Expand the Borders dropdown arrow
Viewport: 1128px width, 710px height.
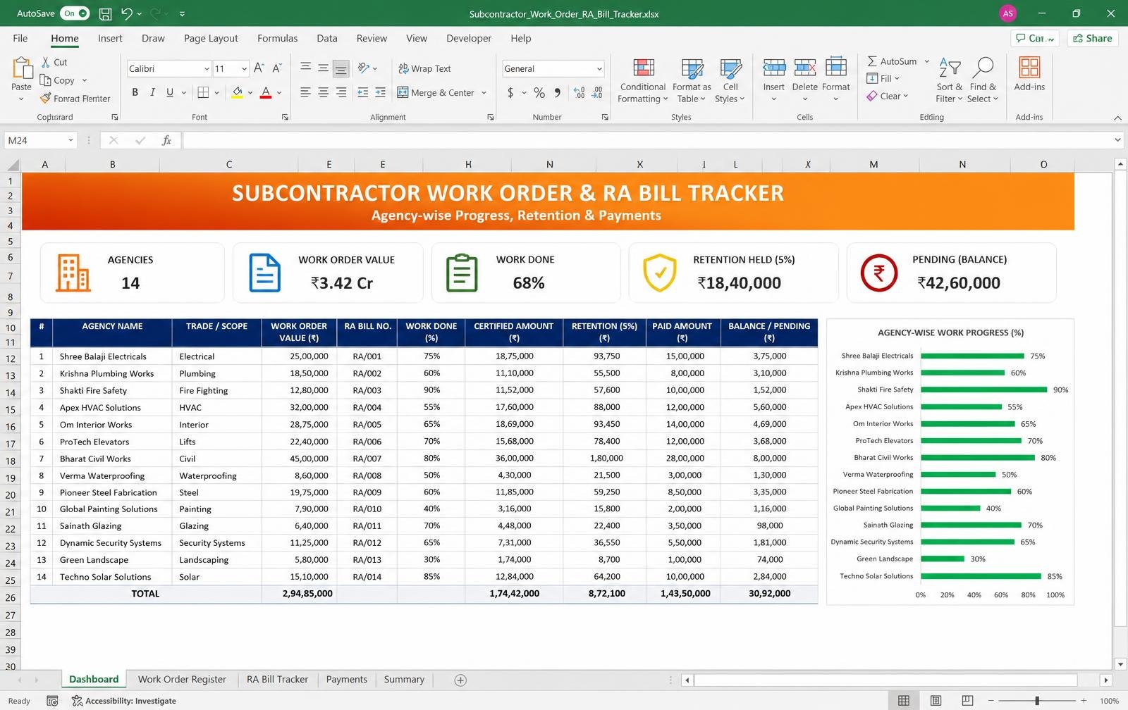pyautogui.click(x=216, y=92)
